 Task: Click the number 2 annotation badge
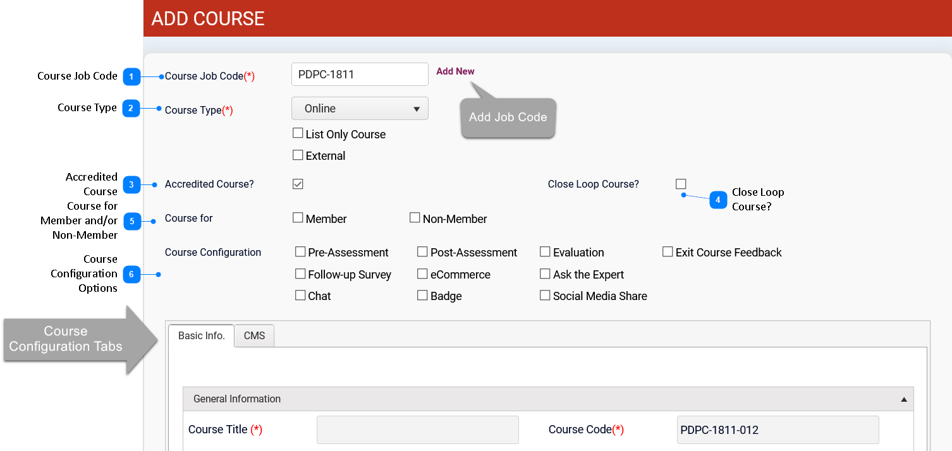tap(131, 109)
